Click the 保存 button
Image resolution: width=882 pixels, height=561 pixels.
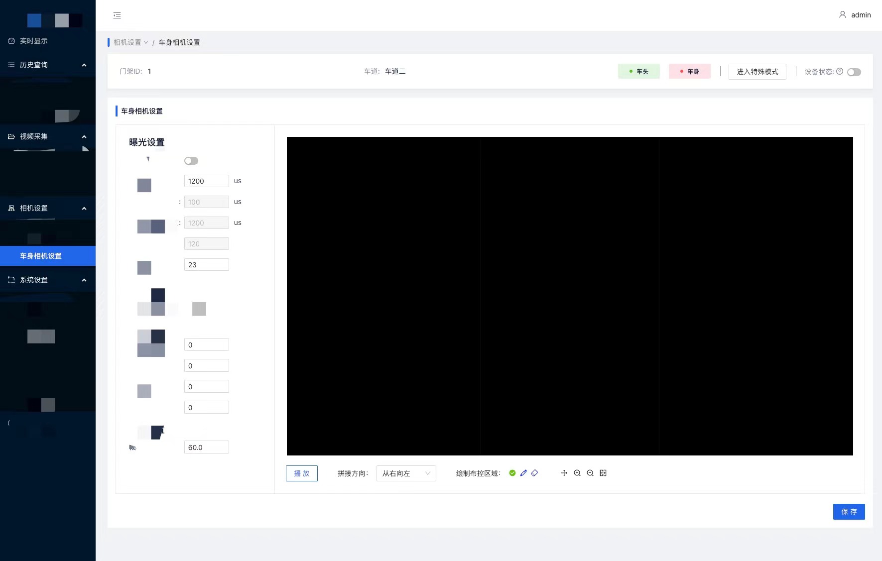click(849, 512)
